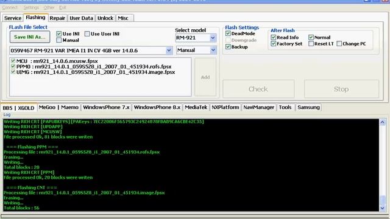
Task: Uncheck the UIMG image file entry
Action: 13,72
